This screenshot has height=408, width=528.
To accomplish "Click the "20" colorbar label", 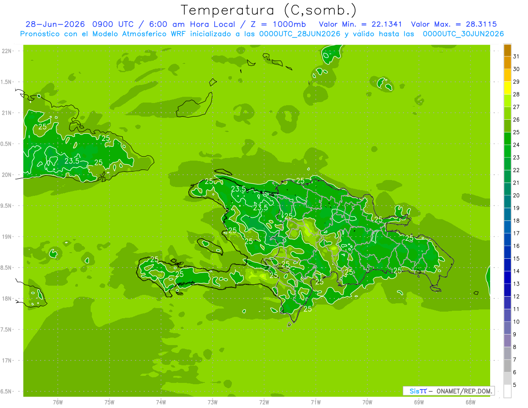I will (x=516, y=195).
